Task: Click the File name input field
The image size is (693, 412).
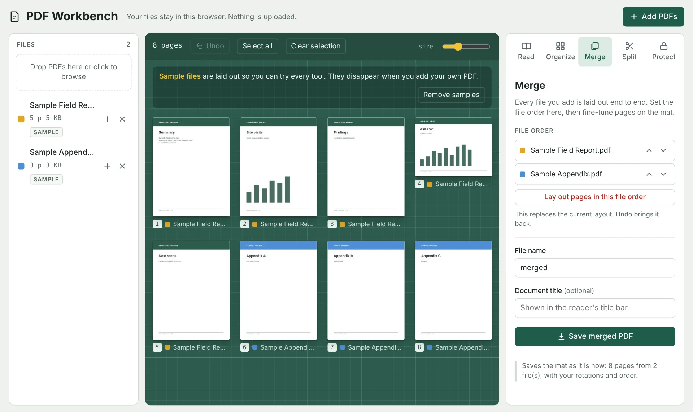Action: (x=595, y=268)
